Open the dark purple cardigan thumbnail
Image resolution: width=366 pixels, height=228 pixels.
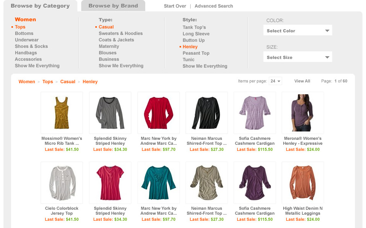[255, 183]
